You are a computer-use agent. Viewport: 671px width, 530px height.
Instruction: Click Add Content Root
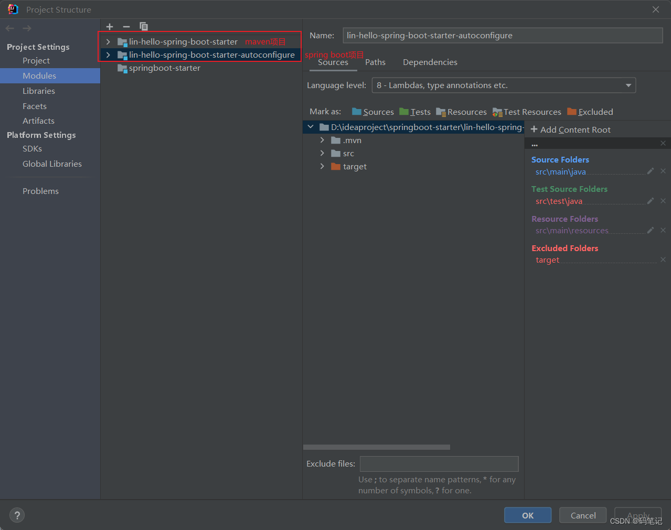coord(570,129)
